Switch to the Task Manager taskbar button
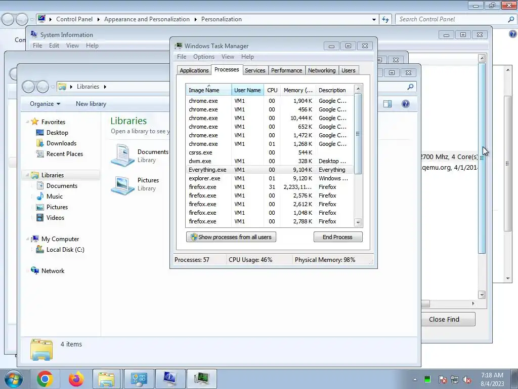 (201, 379)
